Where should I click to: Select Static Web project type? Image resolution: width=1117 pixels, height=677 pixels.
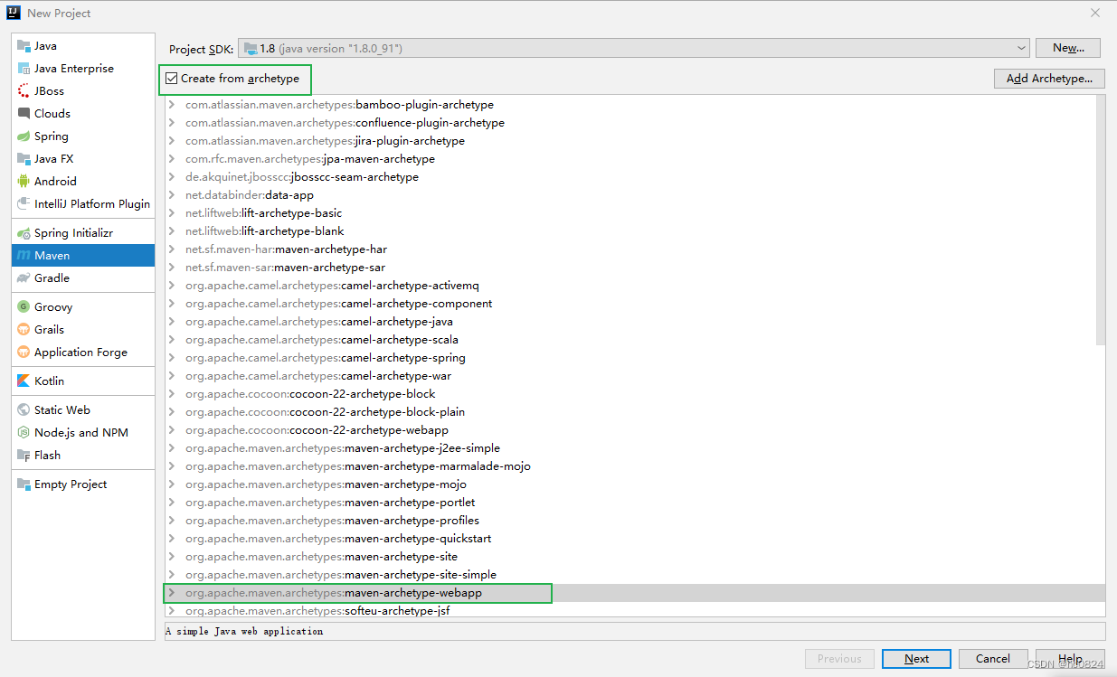pos(83,410)
